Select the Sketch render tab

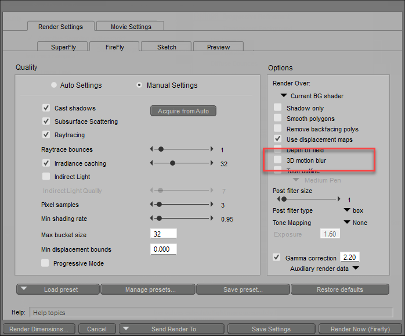(167, 47)
